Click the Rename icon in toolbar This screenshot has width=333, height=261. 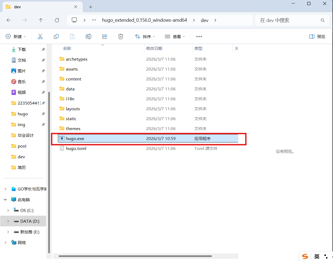pos(88,36)
